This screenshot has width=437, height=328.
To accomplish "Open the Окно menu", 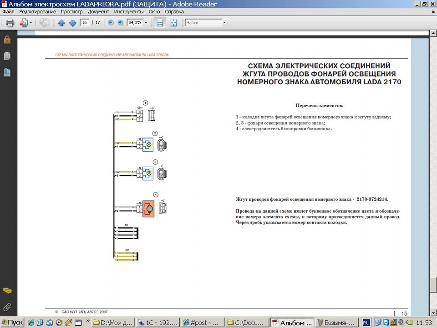I will pos(154,12).
